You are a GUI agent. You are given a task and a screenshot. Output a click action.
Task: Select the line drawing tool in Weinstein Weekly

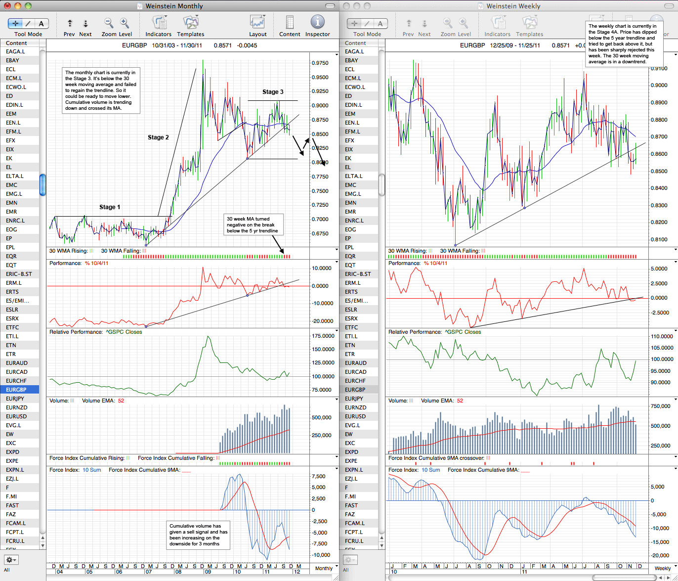(367, 23)
